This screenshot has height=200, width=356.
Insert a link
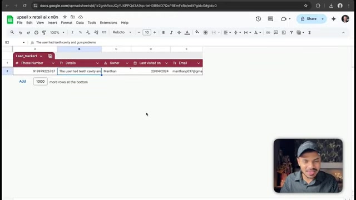click(268, 33)
